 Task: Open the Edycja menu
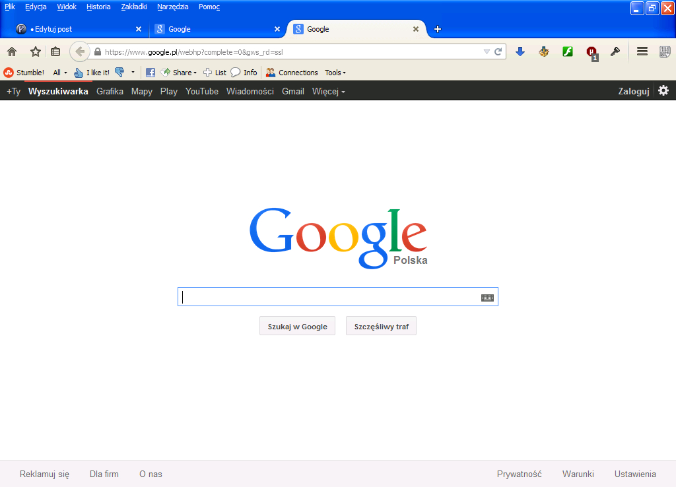36,7
